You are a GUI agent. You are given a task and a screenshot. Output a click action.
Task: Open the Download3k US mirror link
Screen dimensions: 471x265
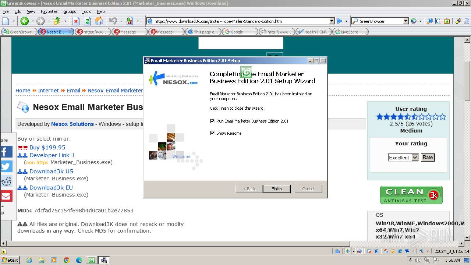pyautogui.click(x=51, y=171)
